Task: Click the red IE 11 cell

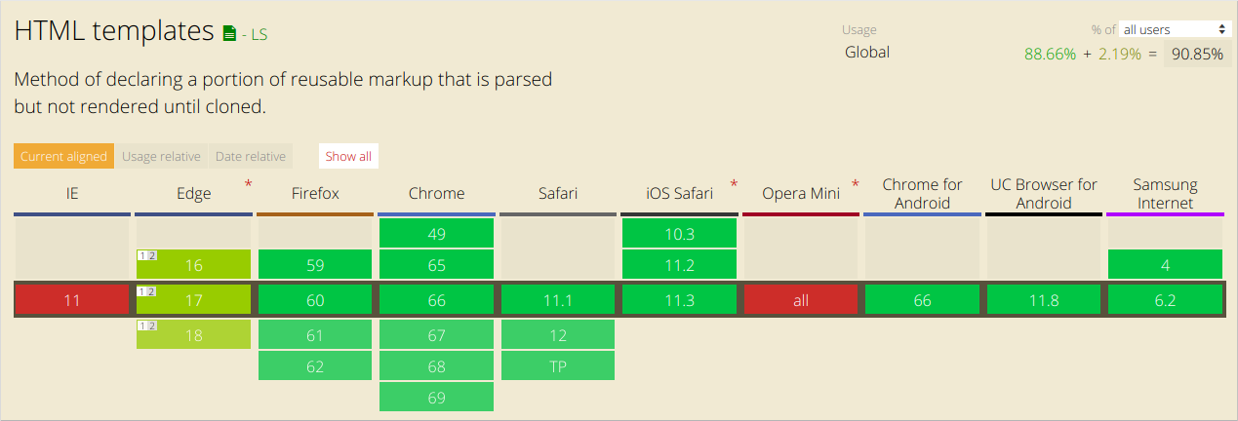Action: 72,300
